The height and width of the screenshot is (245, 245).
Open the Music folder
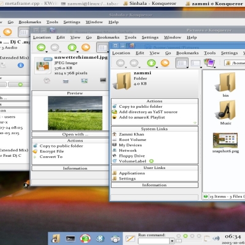point(225,113)
